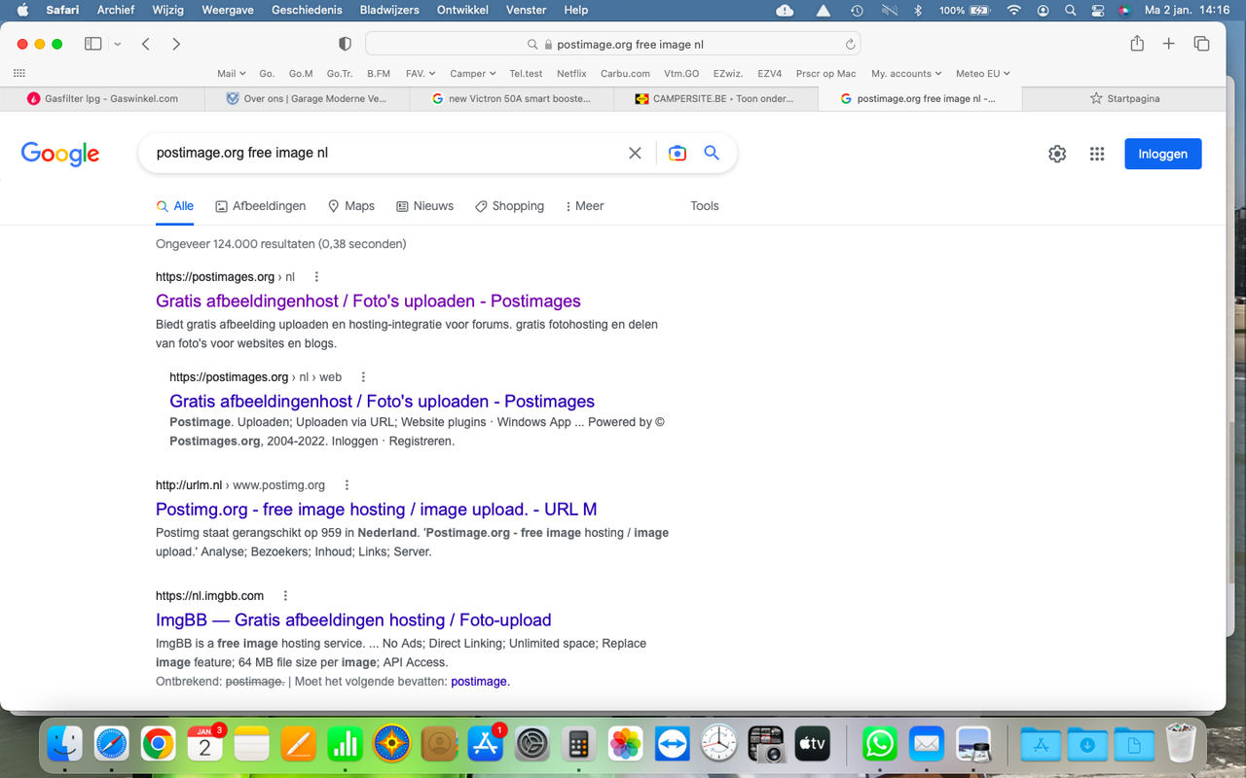The width and height of the screenshot is (1246, 778).
Task: Open System Preferences from the Dock
Action: click(532, 745)
